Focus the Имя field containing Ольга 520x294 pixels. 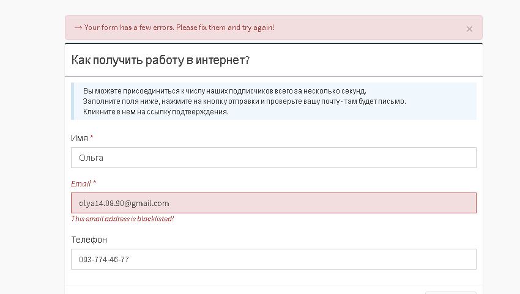pyautogui.click(x=273, y=158)
